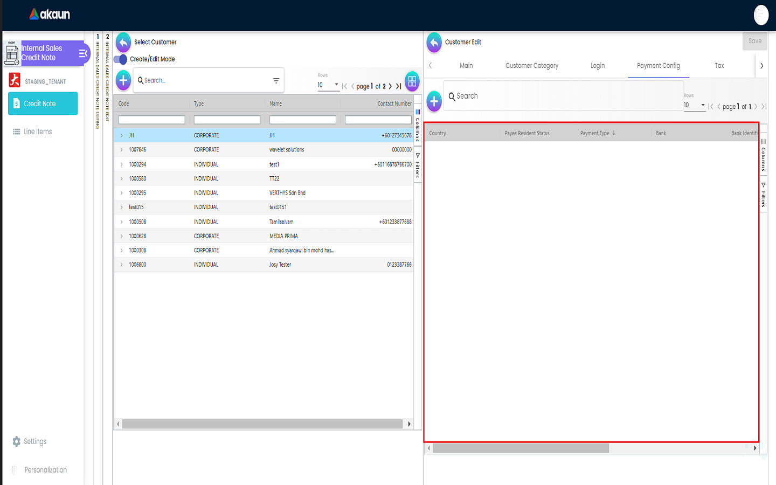Open the user profile avatar
Screen dimensions: 776x485
[x=761, y=15]
